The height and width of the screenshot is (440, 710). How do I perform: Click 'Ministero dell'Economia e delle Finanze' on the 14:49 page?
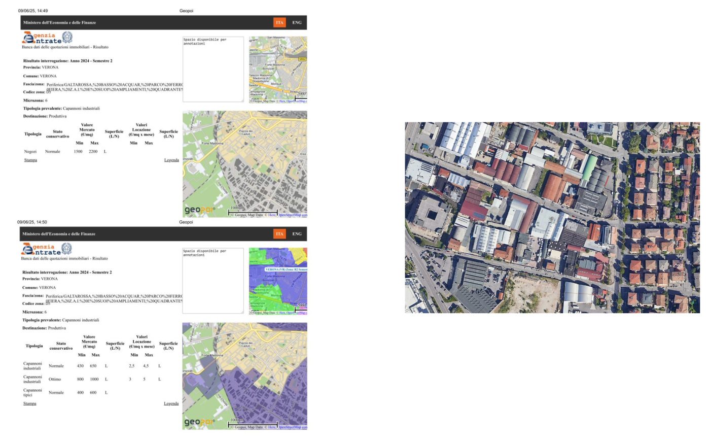point(59,22)
